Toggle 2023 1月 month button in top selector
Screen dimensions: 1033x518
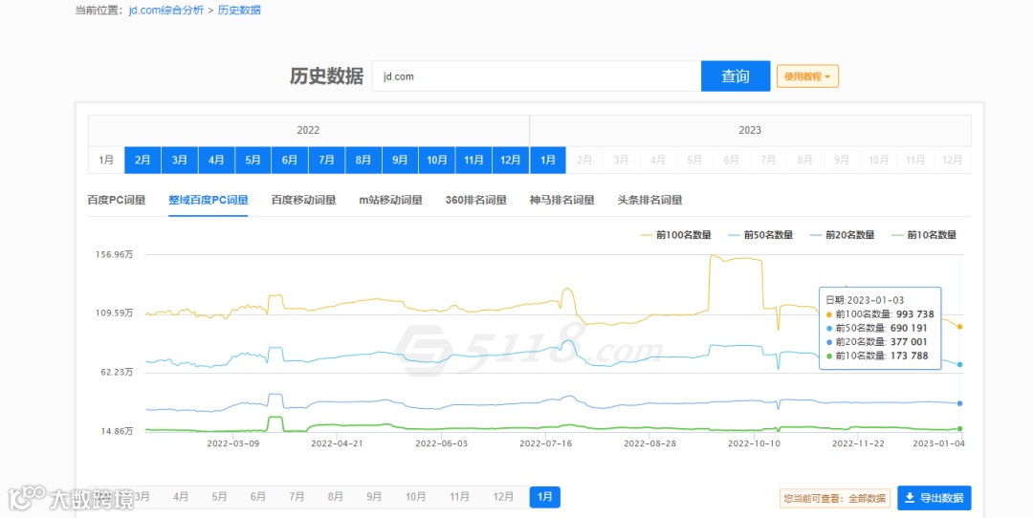[548, 160]
